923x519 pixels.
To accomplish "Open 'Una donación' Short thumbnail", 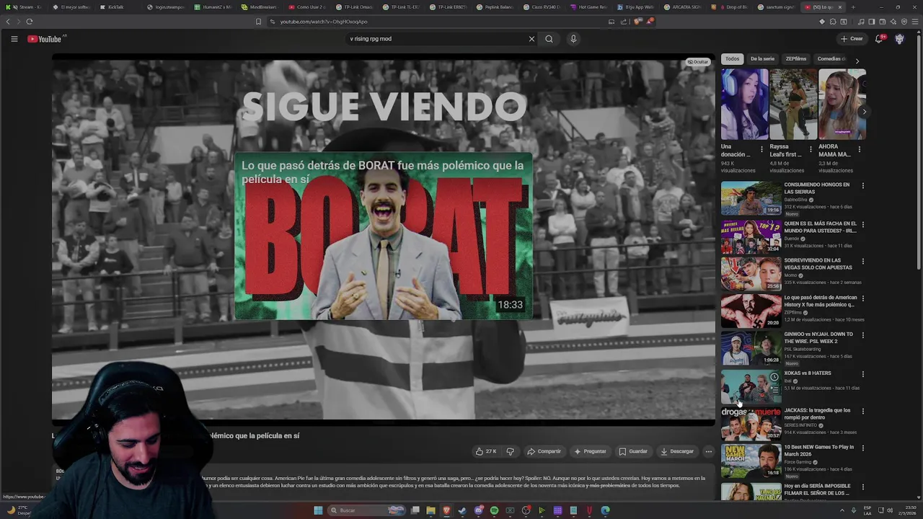I will [745, 105].
